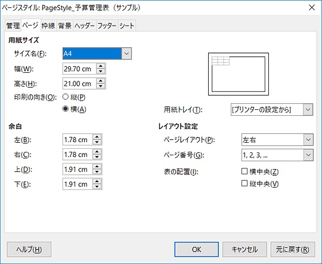The width and height of the screenshot is (322, 264).
Task: Increase 下 bottom margin with up arrow
Action: click(x=97, y=182)
